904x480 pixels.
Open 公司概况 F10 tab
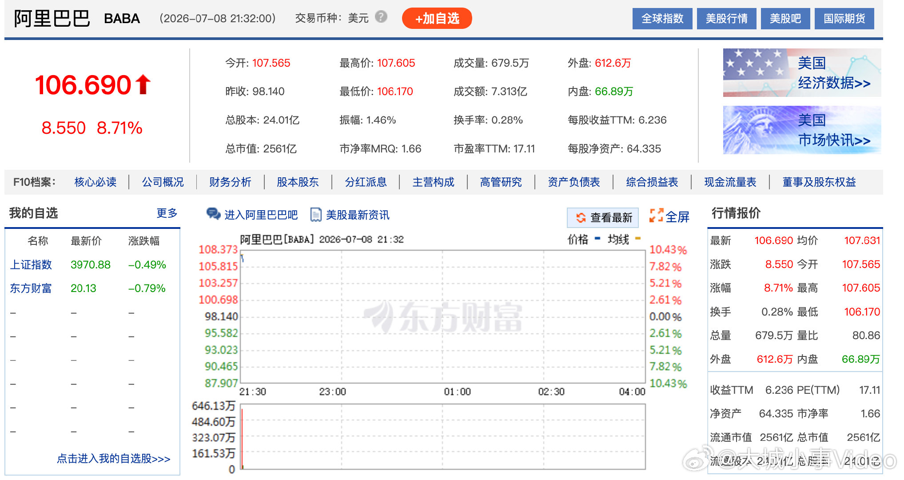[x=163, y=182]
